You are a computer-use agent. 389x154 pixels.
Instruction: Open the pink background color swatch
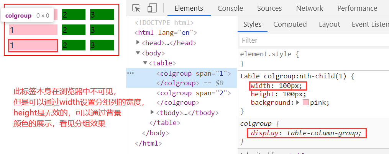305,102
